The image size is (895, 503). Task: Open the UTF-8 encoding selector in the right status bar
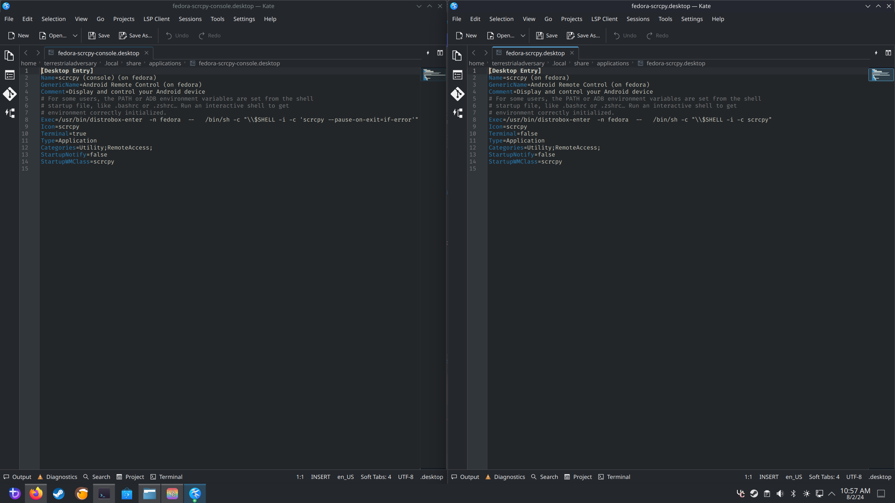[x=854, y=477]
